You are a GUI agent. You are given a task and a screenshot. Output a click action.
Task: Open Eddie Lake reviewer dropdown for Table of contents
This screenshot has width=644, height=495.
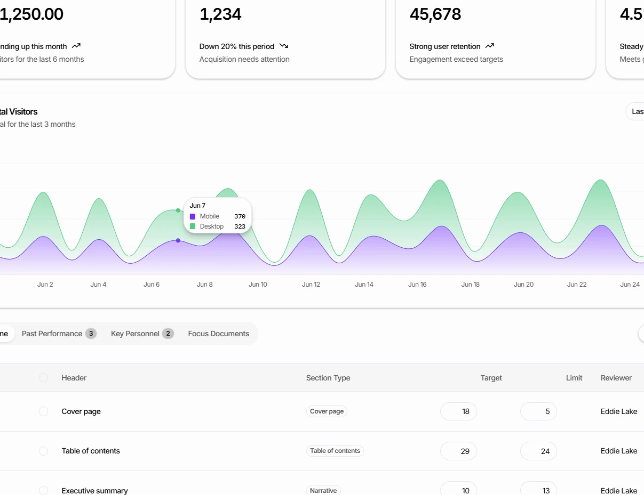(619, 450)
